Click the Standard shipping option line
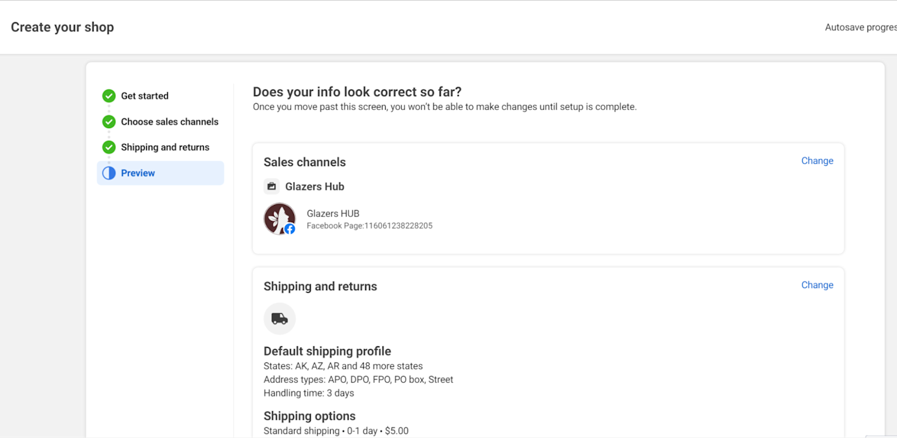This screenshot has height=438, width=897. pyautogui.click(x=336, y=431)
